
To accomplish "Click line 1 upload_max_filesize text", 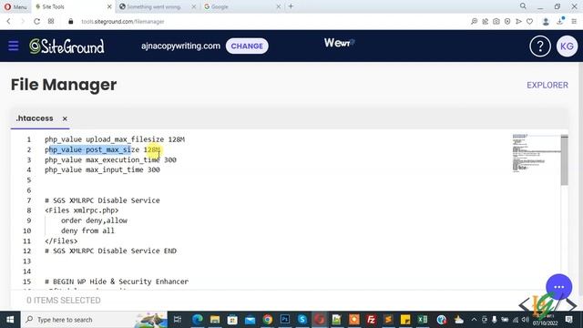I will [x=115, y=139].
